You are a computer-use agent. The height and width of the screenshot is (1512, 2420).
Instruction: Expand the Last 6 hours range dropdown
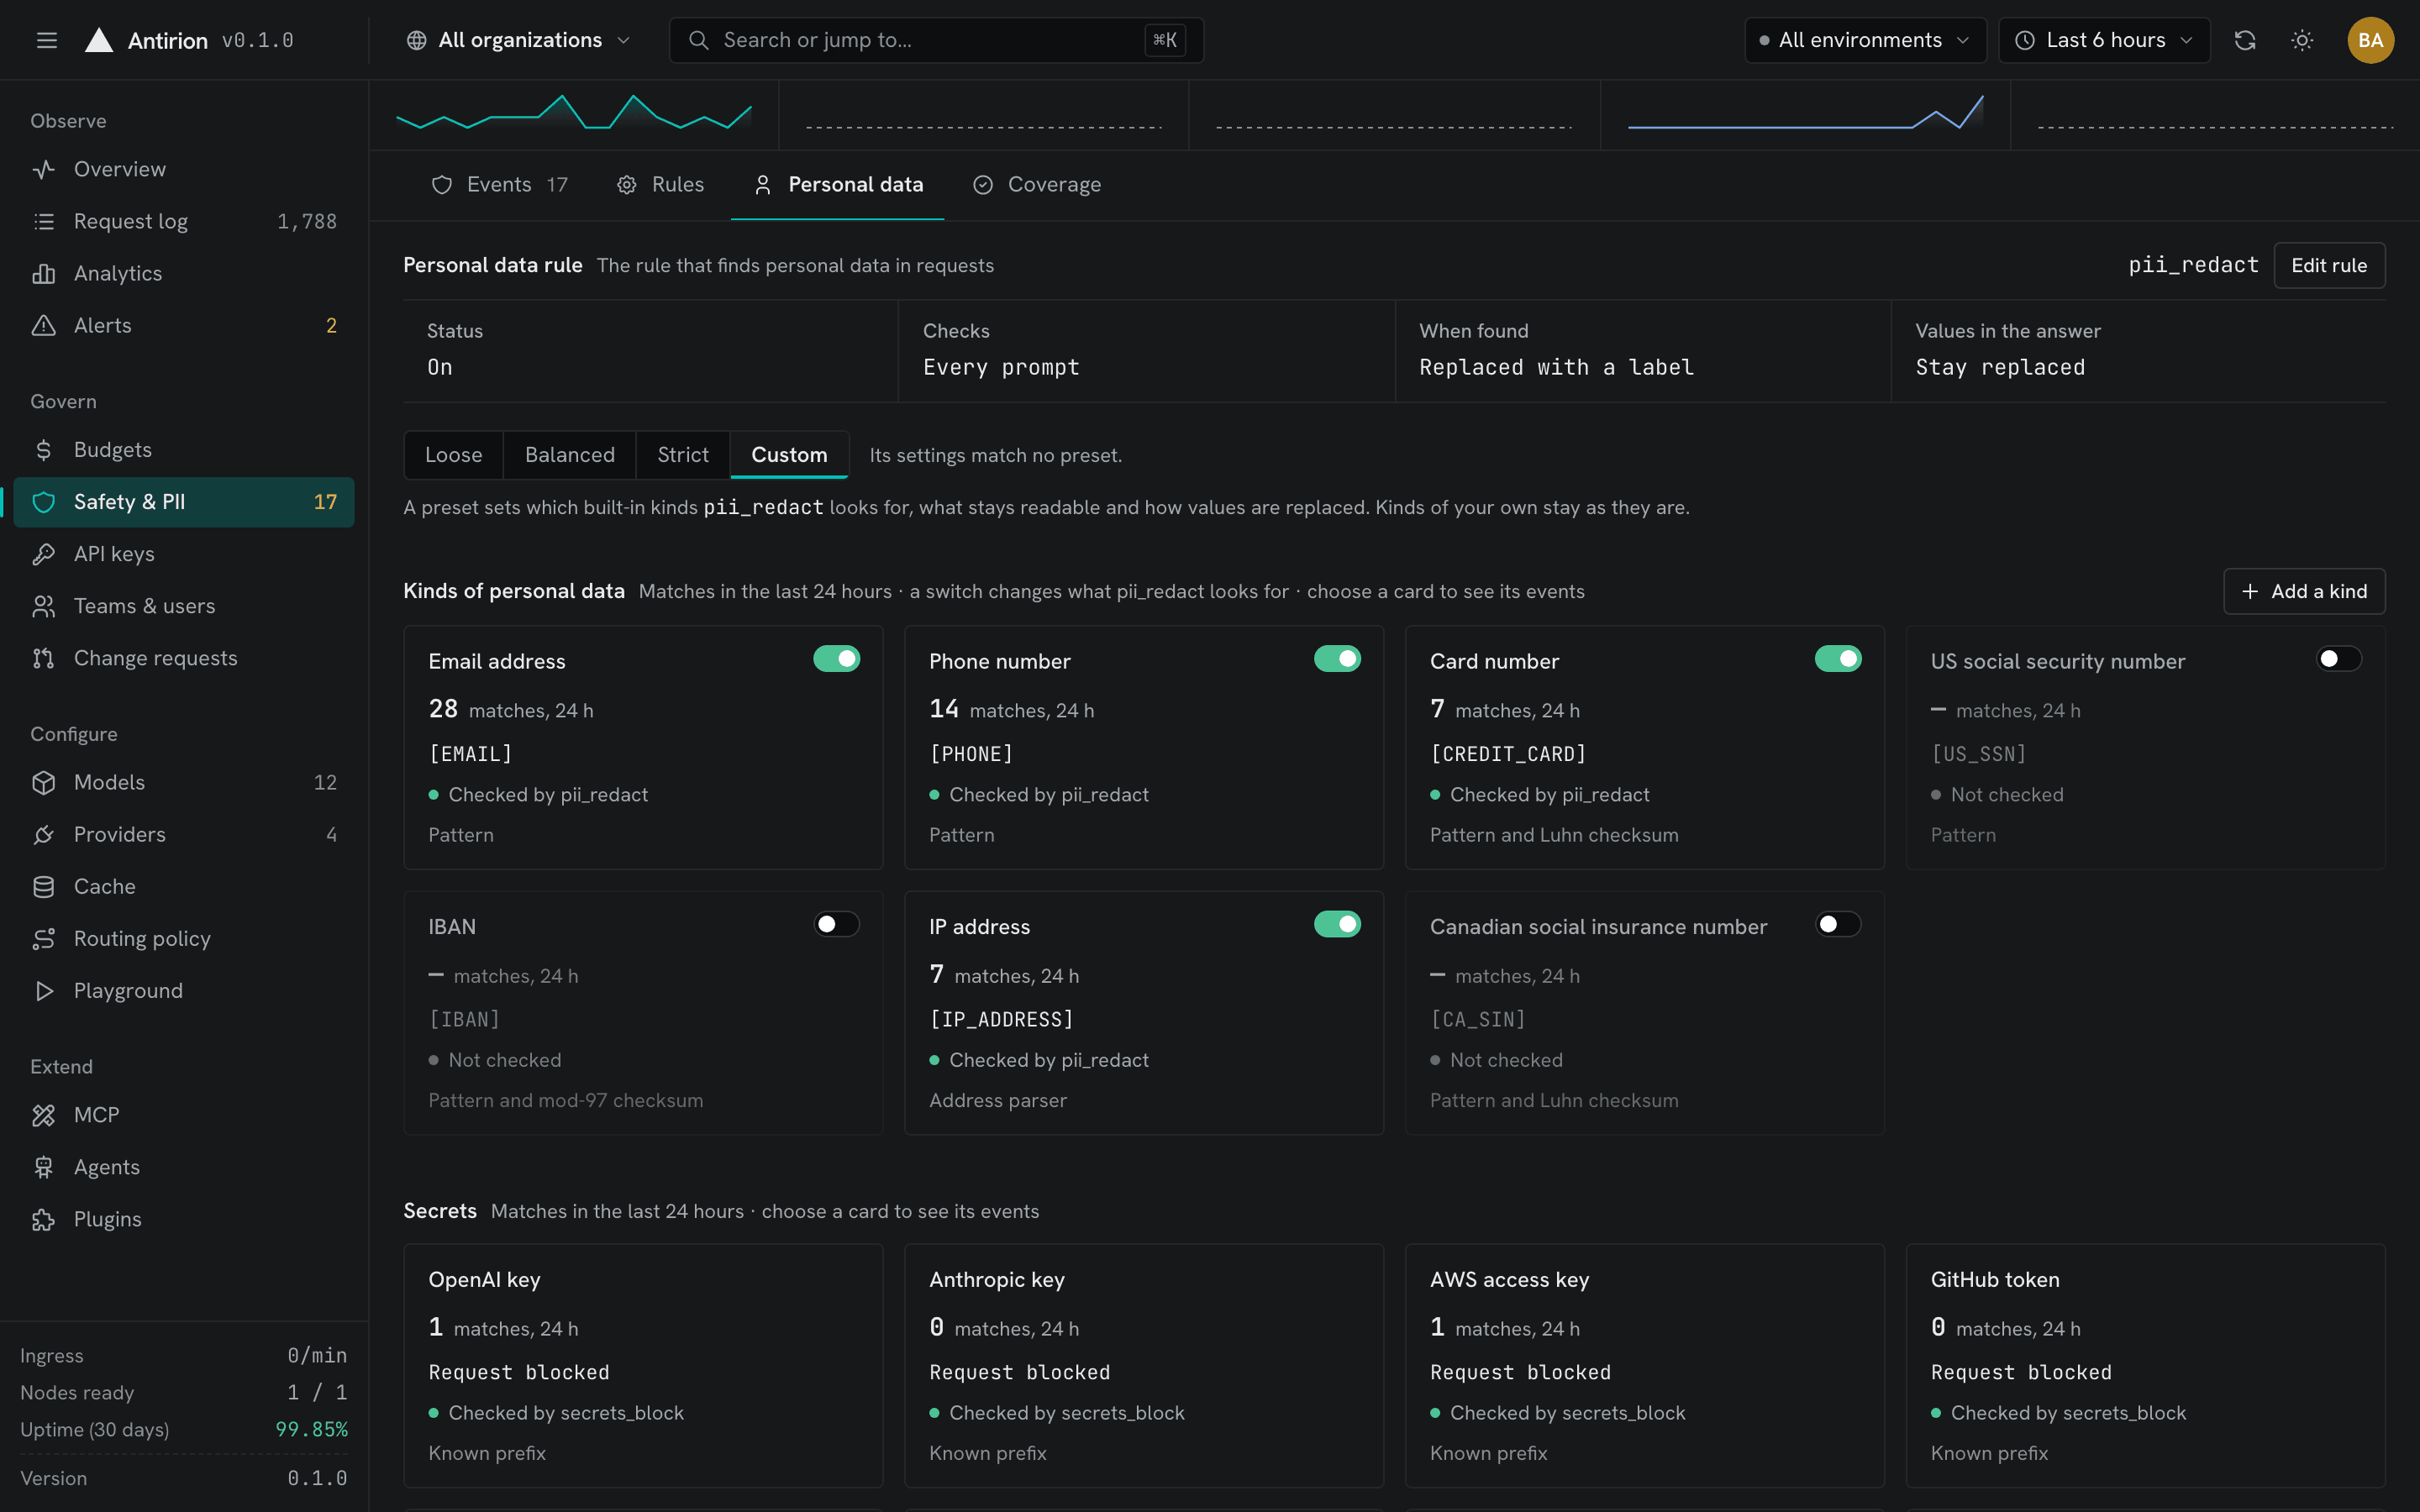(2104, 40)
